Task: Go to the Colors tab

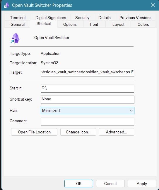Action: [143, 24]
